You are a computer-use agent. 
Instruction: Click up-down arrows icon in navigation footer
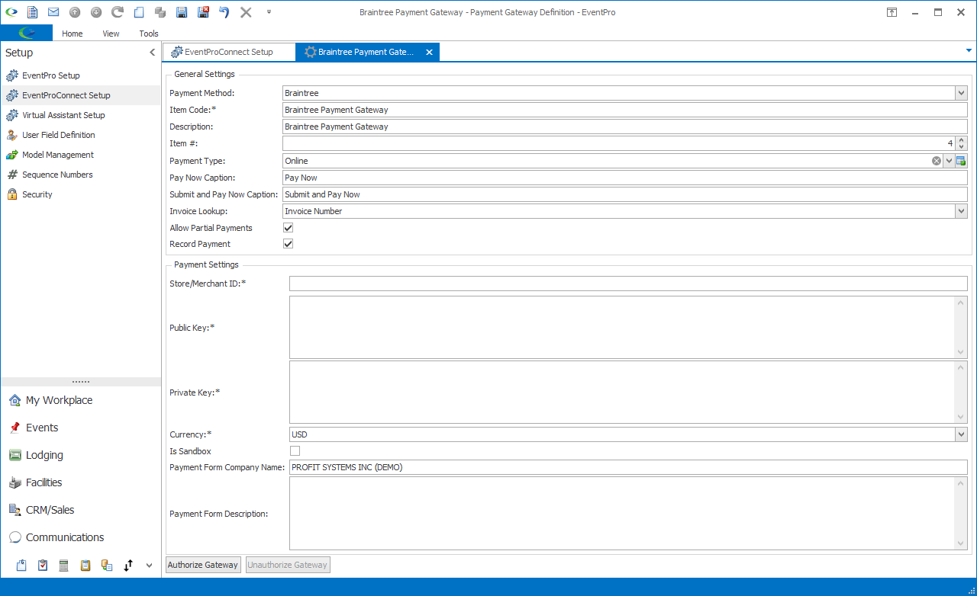coord(128,565)
